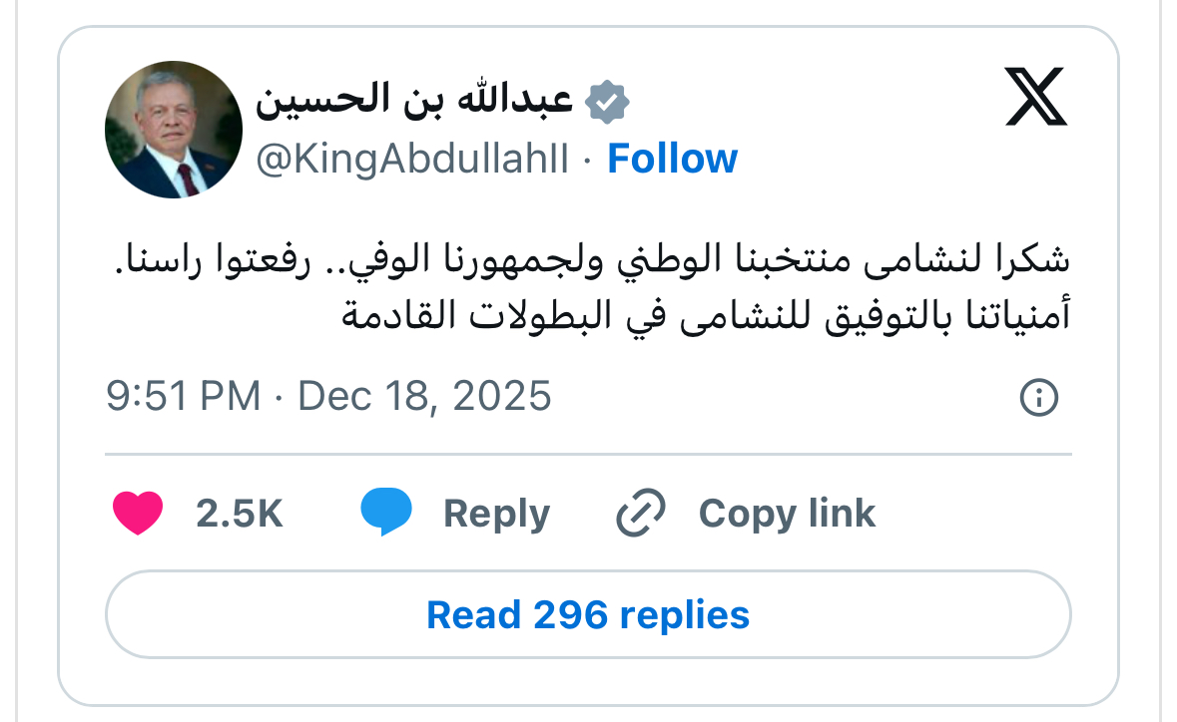Open the Dec 18, 2025 date link
Viewport: 1177px width, 722px height.
point(424,396)
